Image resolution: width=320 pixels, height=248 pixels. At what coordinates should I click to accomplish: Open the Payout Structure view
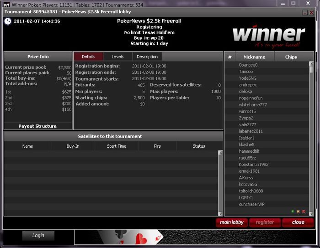click(37, 126)
